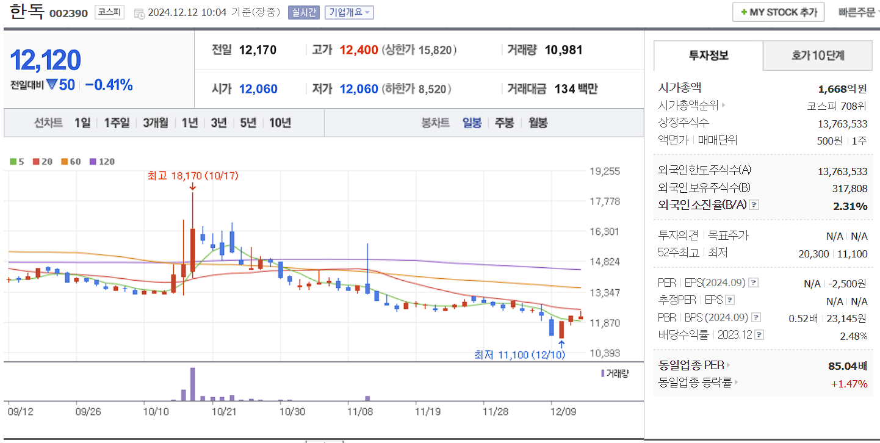The width and height of the screenshot is (880, 443).
Task: Click the 5-day moving average legend marker
Action: pyautogui.click(x=13, y=162)
